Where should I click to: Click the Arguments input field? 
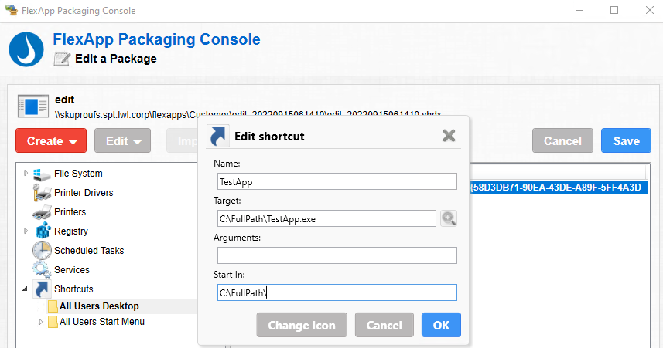coord(337,255)
